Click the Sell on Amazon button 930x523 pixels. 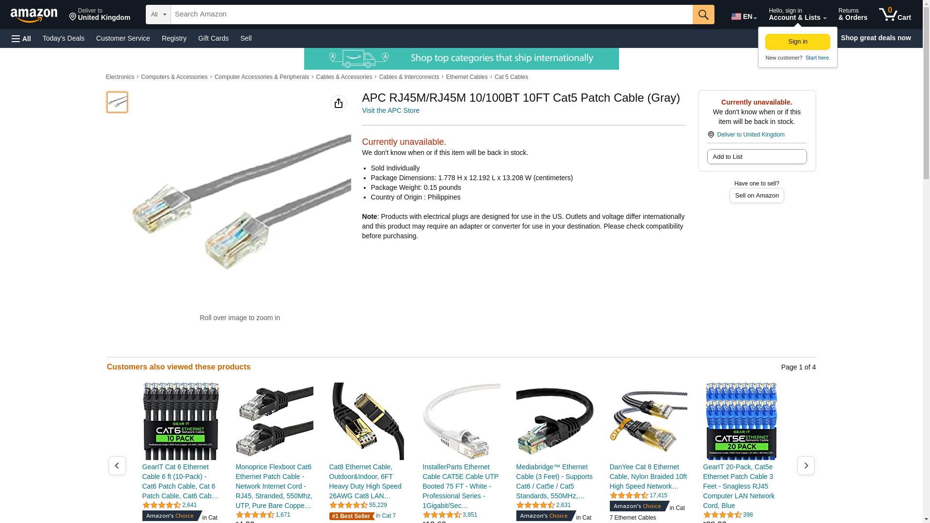[757, 195]
